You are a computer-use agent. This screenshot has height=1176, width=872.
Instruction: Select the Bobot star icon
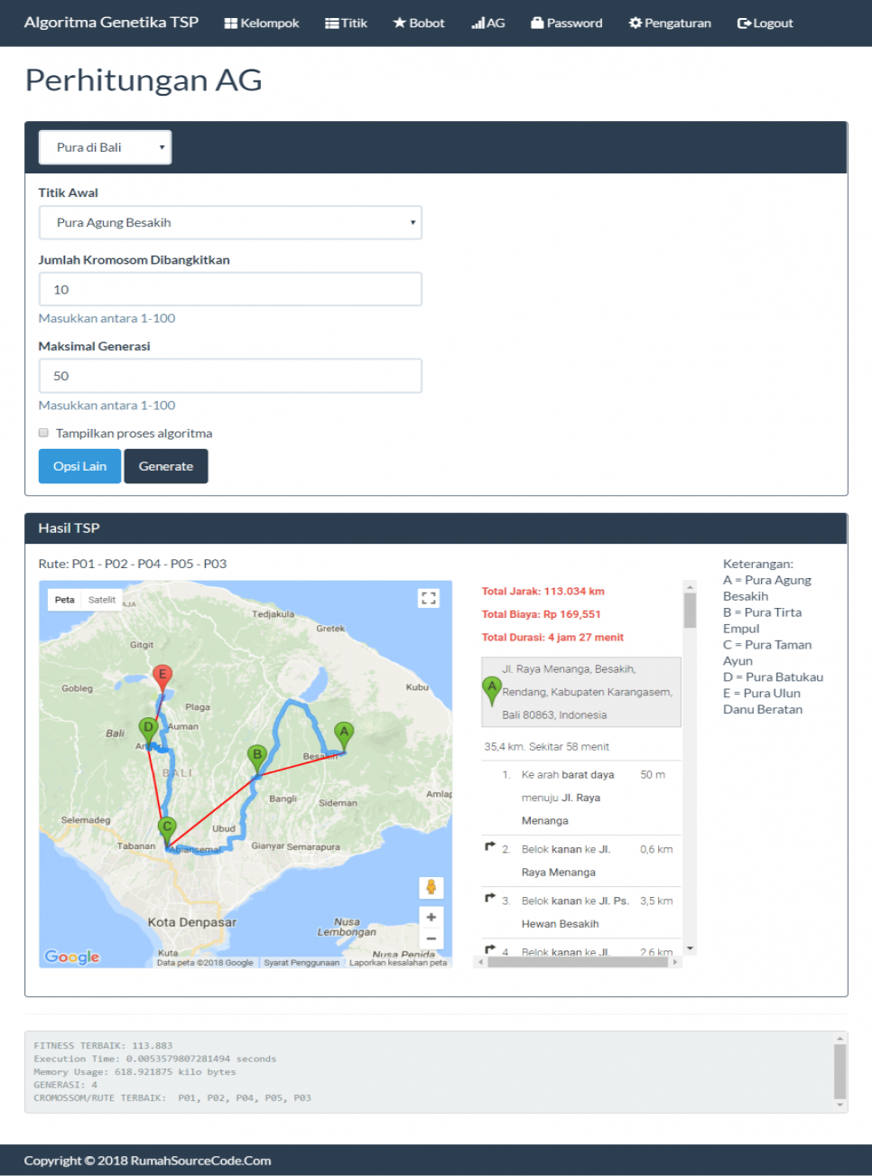tap(401, 23)
